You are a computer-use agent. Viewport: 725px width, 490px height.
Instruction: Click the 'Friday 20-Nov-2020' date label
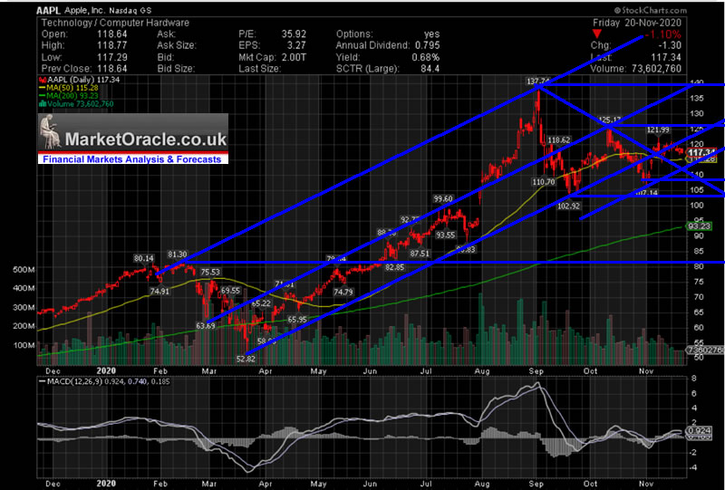click(637, 23)
